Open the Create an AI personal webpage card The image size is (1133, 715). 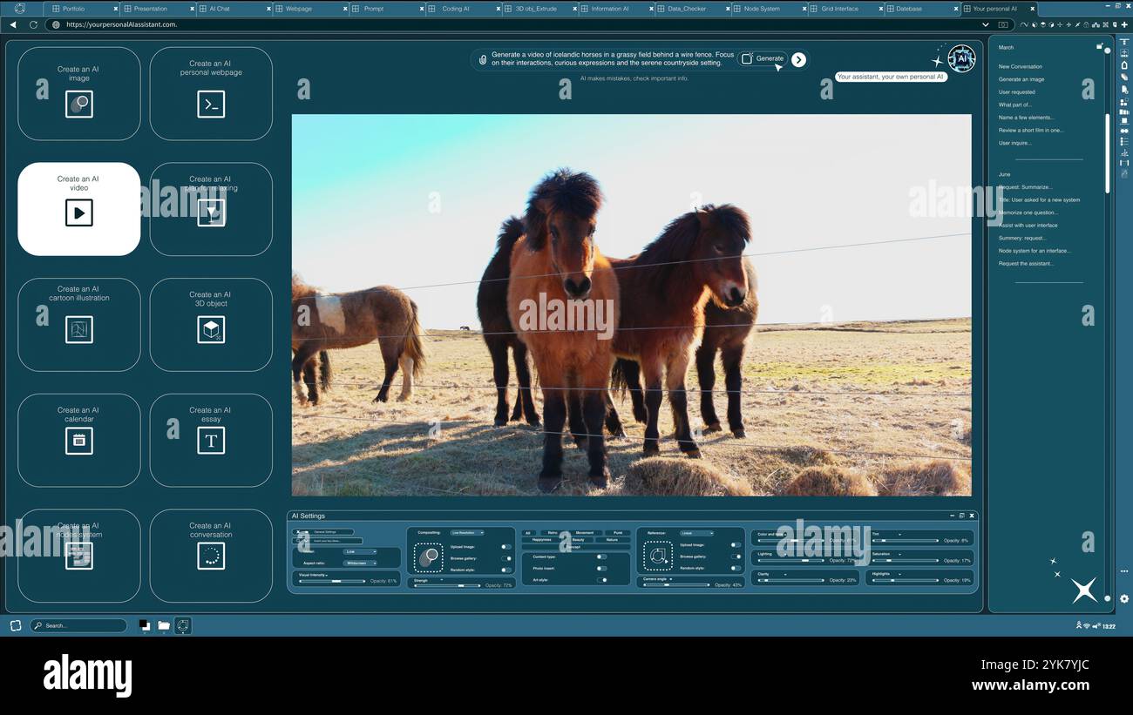pyautogui.click(x=211, y=93)
